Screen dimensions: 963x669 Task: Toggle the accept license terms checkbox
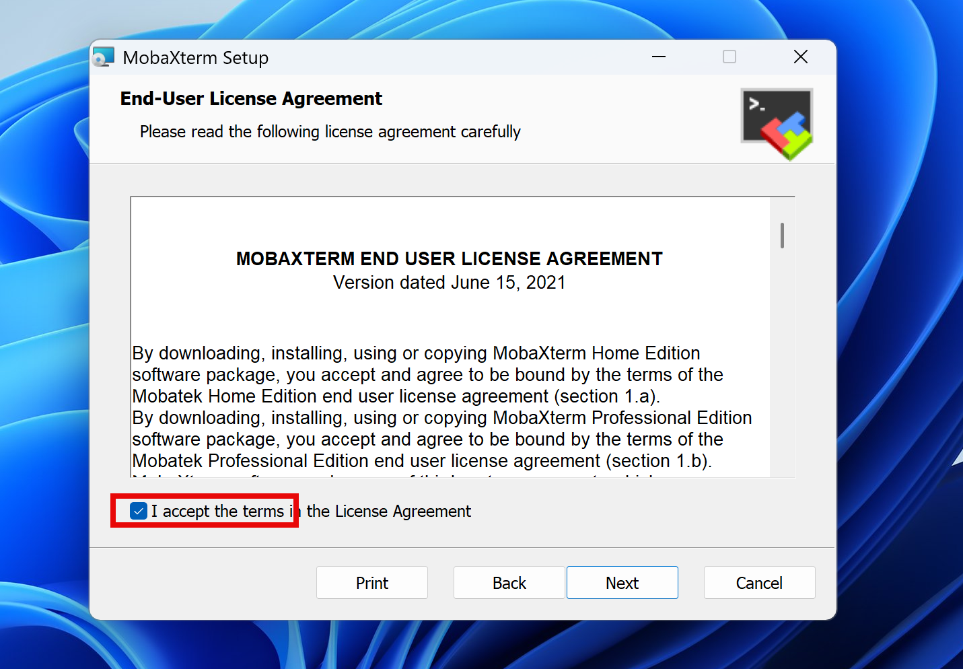pos(139,512)
